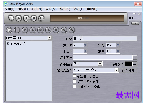Browse for 背景图片 with the ellipsis button
The image size is (144, 103).
click(x=135, y=57)
